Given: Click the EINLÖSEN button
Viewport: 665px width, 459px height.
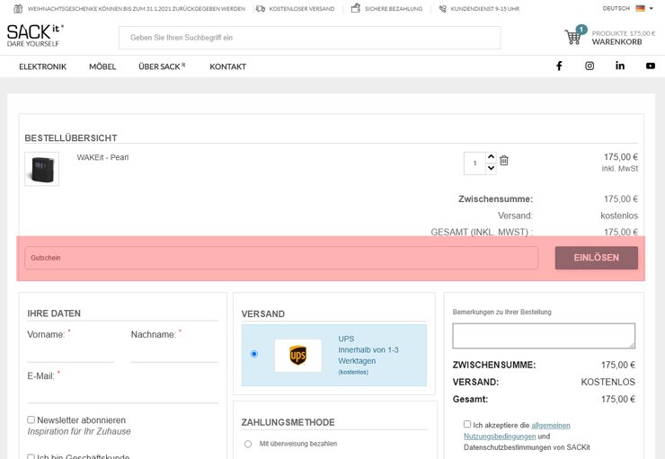Looking at the screenshot, I should pos(597,258).
